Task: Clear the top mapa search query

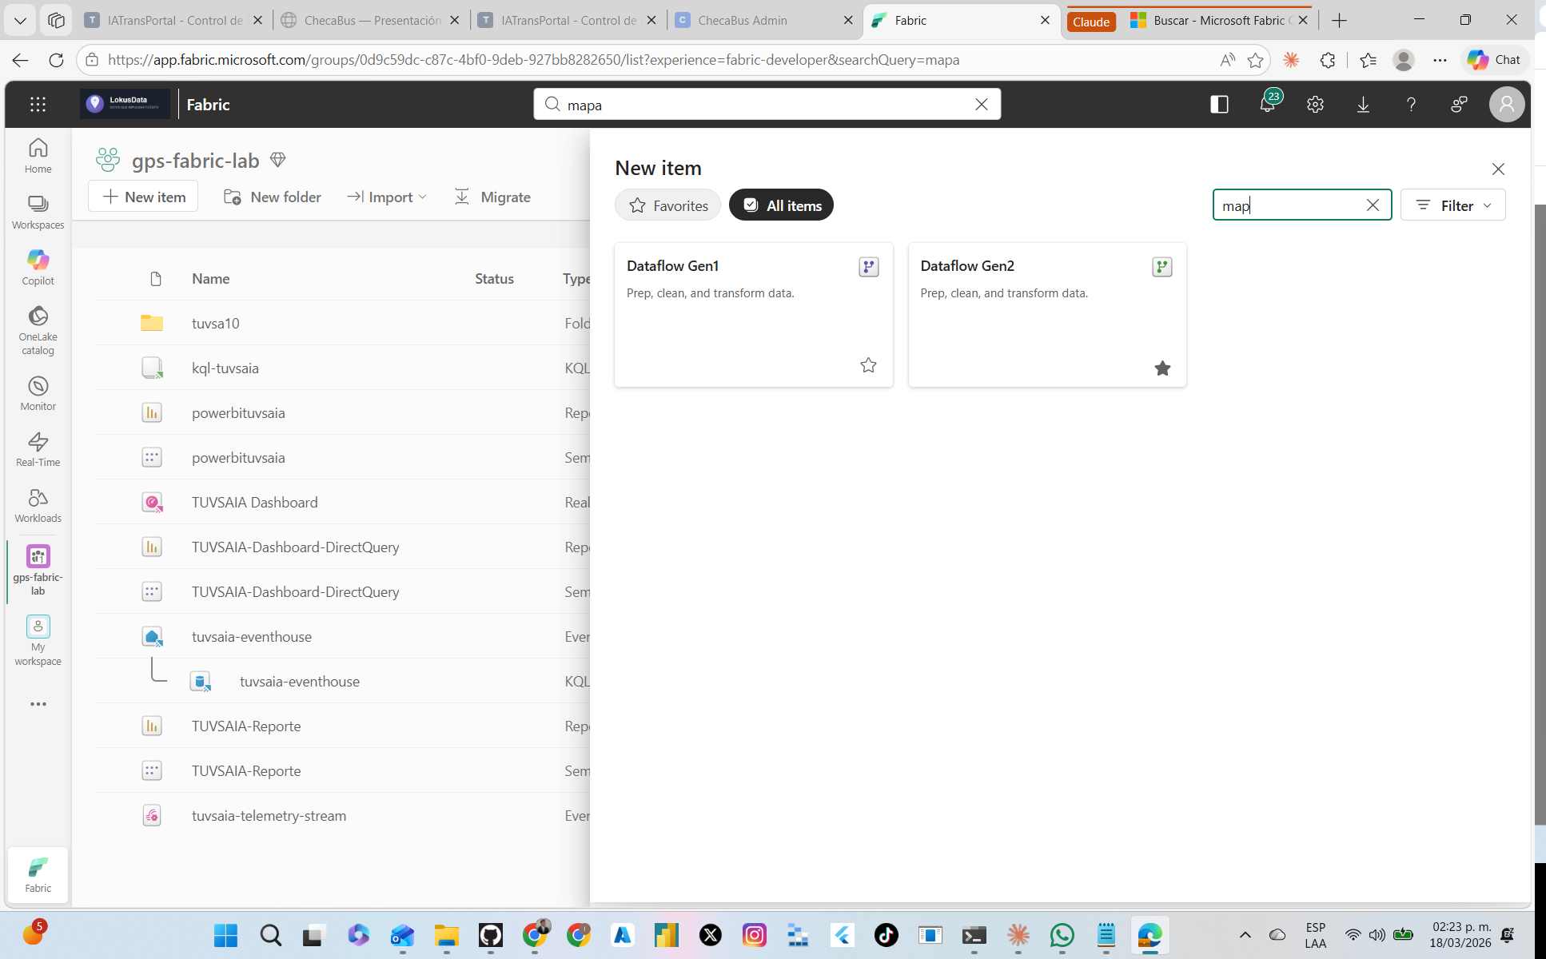Action: [x=981, y=105]
